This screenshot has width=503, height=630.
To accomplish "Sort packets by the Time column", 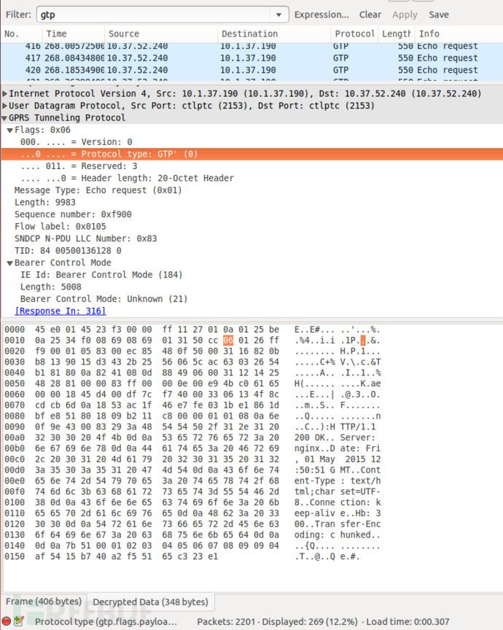I will (x=73, y=34).
